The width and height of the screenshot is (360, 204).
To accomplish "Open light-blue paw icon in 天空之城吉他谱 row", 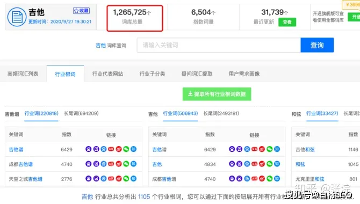I will click(x=104, y=179).
